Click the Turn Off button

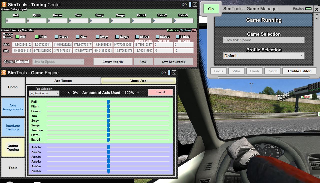[x=160, y=92]
